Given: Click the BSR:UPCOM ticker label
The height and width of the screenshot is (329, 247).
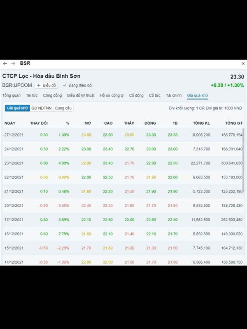Looking at the screenshot, I should [x=17, y=86].
